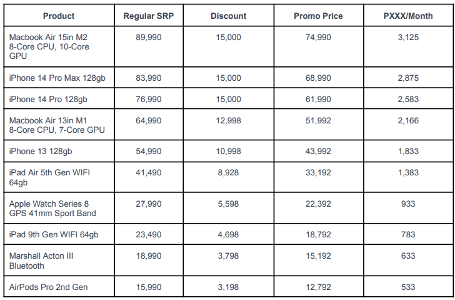Screen dimensions: 455x300
Task: Select the Apple Watch Series 8 cell
Action: [x=59, y=208]
